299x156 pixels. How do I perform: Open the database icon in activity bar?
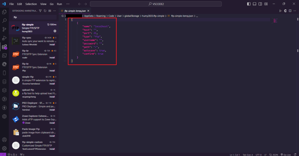tap(4, 82)
